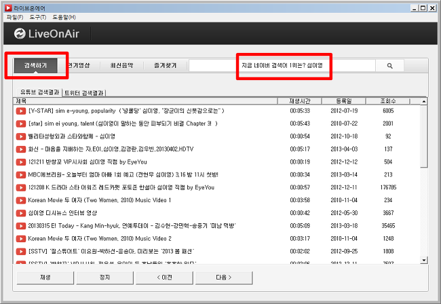The image size is (441, 304).
Task: Click the 재생 play button
Action: (x=45, y=278)
